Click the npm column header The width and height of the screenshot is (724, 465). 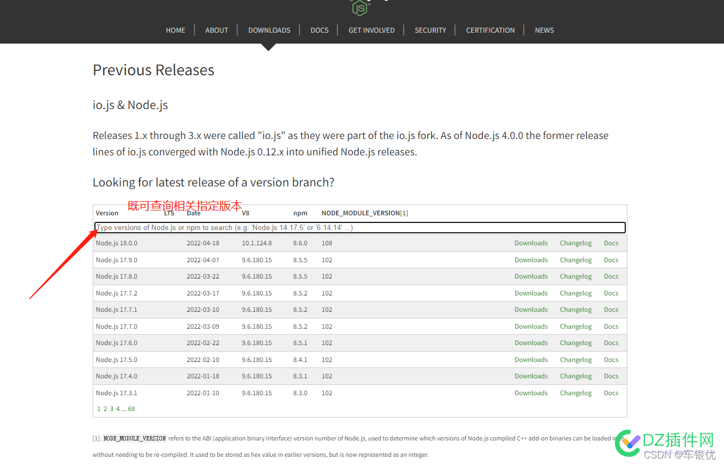(x=300, y=213)
